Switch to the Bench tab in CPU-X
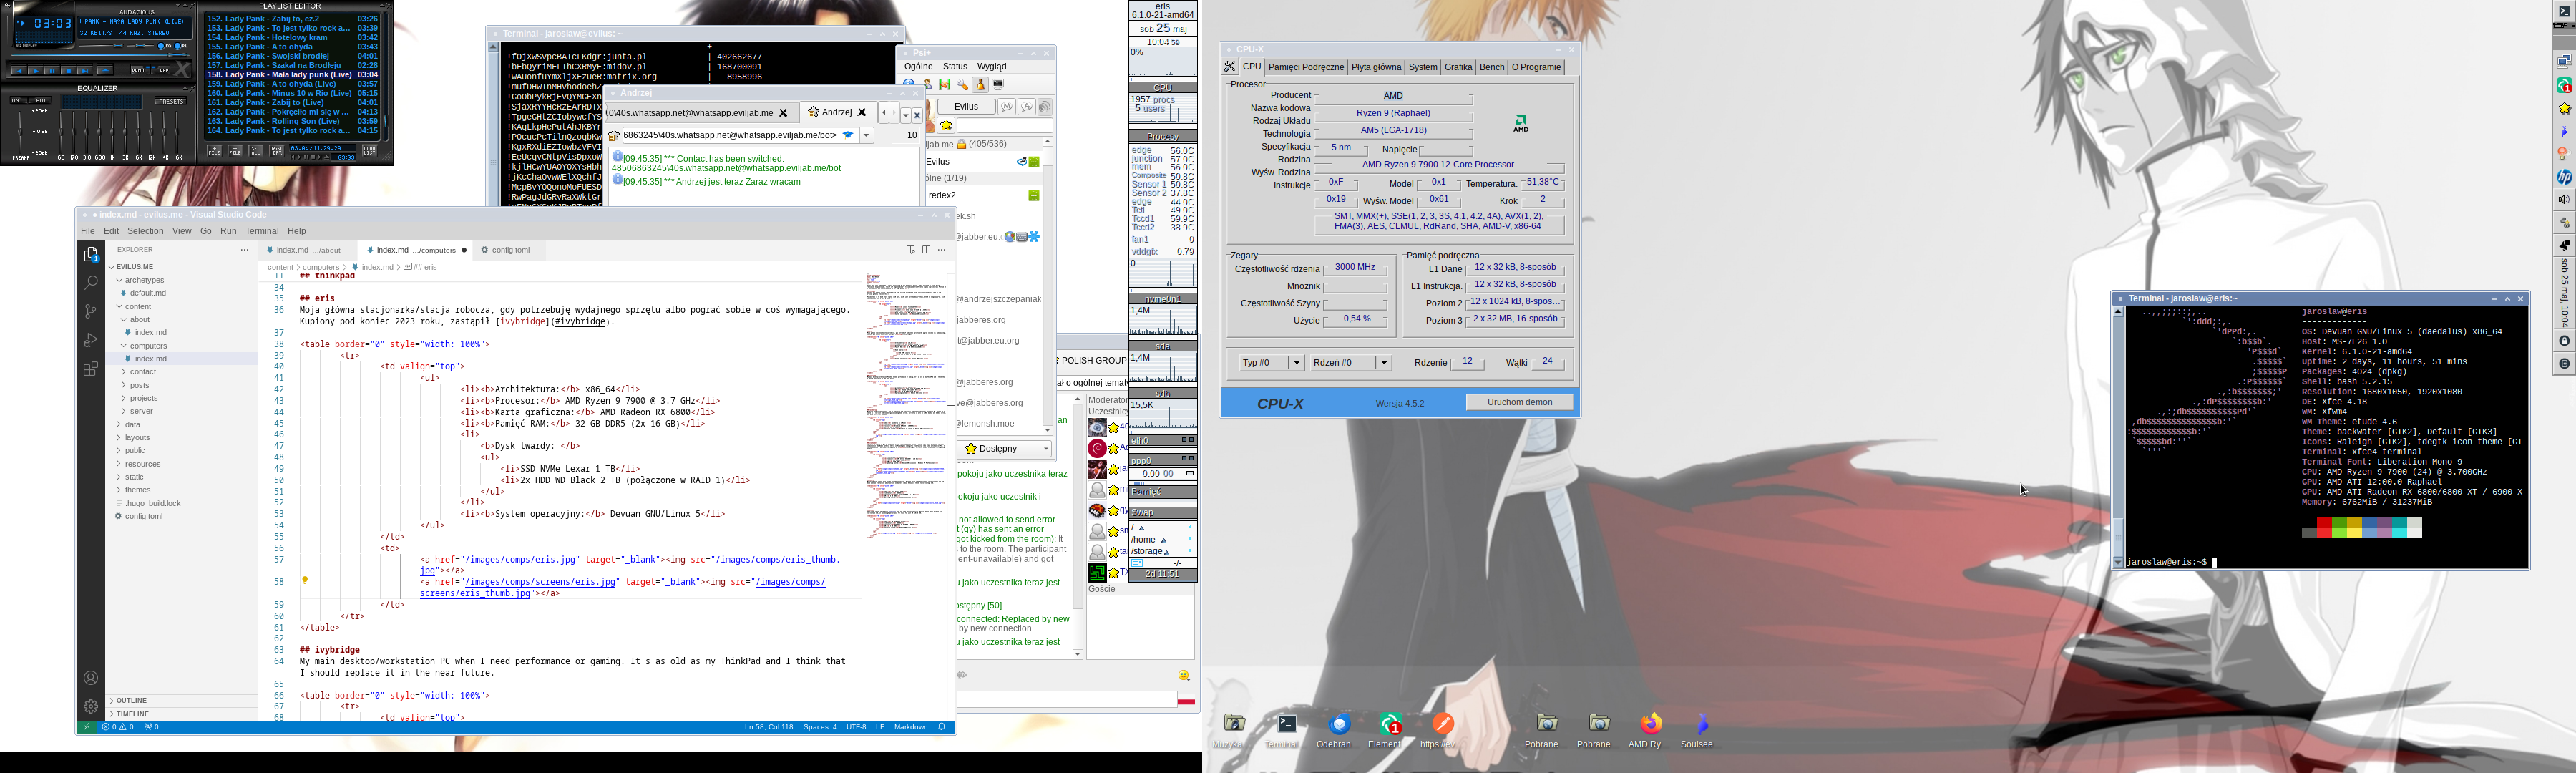Viewport: 2576px width, 773px height. click(1491, 67)
